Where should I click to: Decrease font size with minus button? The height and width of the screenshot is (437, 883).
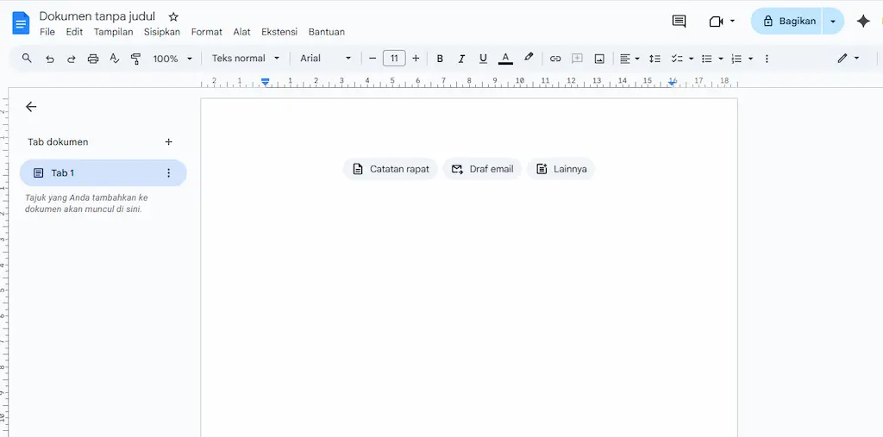pyautogui.click(x=373, y=58)
